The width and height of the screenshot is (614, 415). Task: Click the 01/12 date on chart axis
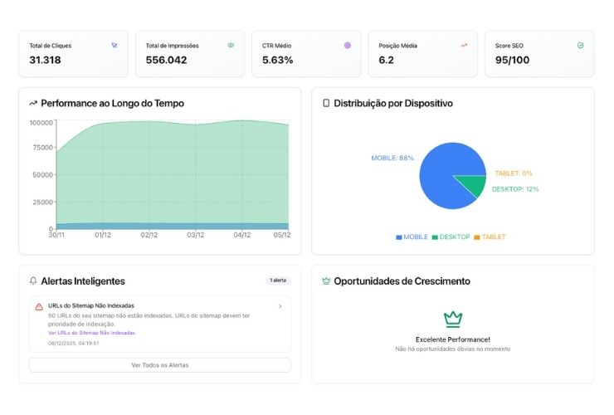(x=103, y=235)
